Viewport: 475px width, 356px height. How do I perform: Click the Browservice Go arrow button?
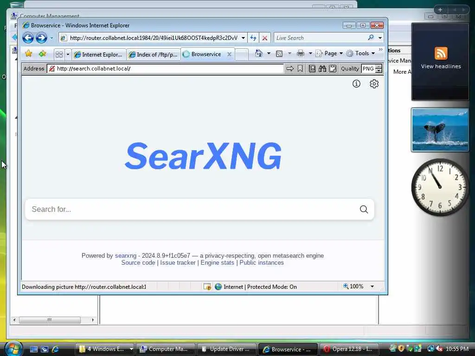click(x=290, y=69)
